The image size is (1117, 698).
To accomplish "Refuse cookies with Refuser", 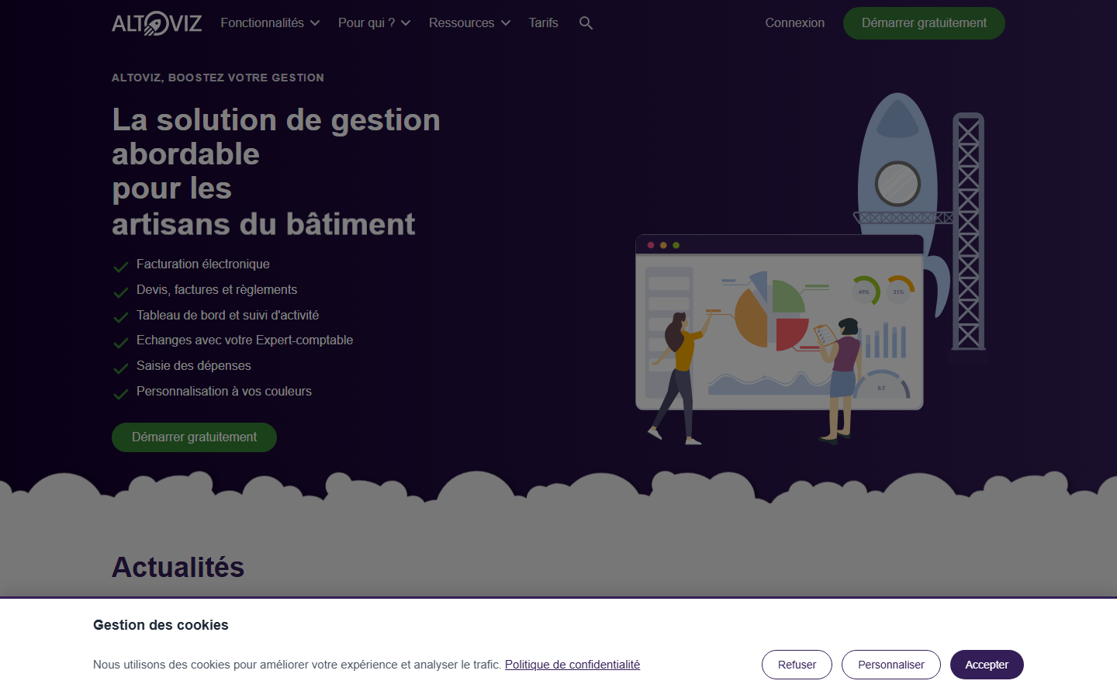I will click(x=797, y=665).
